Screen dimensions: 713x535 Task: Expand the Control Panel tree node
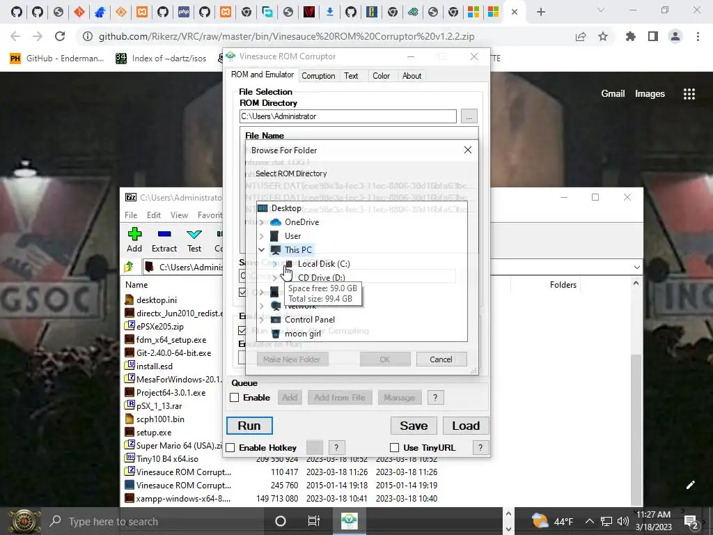pos(262,320)
